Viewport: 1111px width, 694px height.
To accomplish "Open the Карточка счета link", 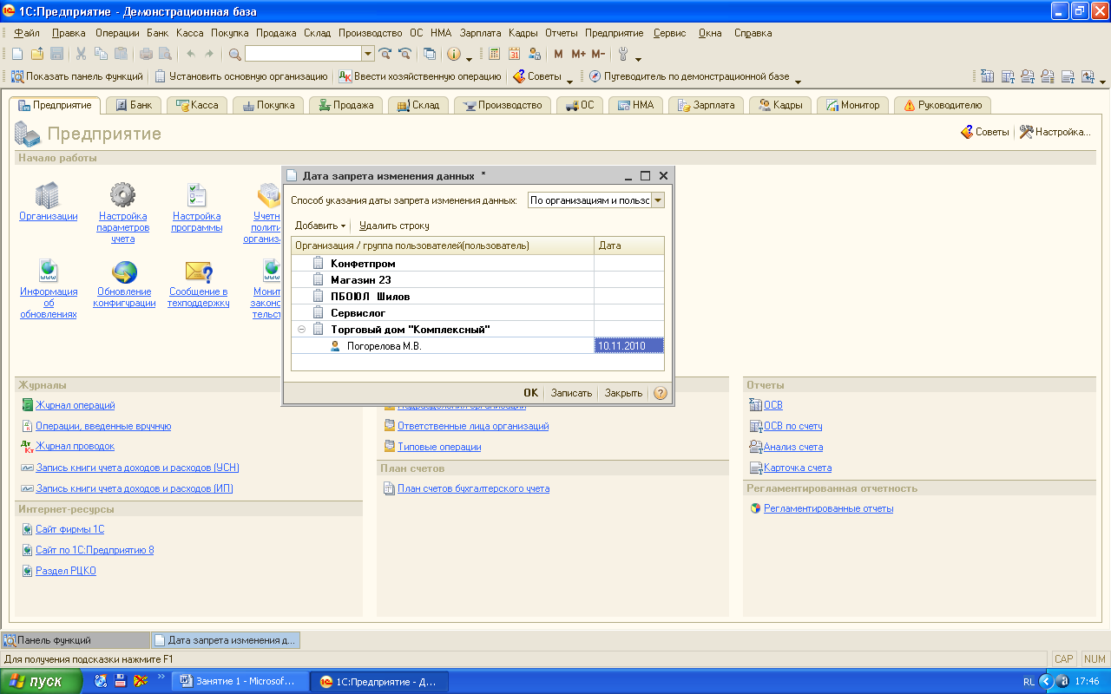I will click(x=797, y=468).
